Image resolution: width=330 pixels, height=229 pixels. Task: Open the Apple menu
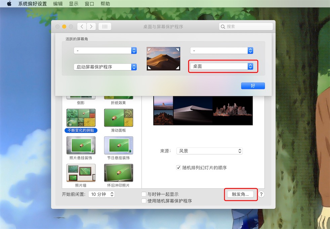(x=9, y=4)
